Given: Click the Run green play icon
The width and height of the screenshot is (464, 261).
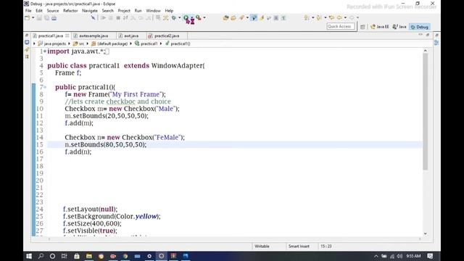Looking at the screenshot, I should pos(186,17).
